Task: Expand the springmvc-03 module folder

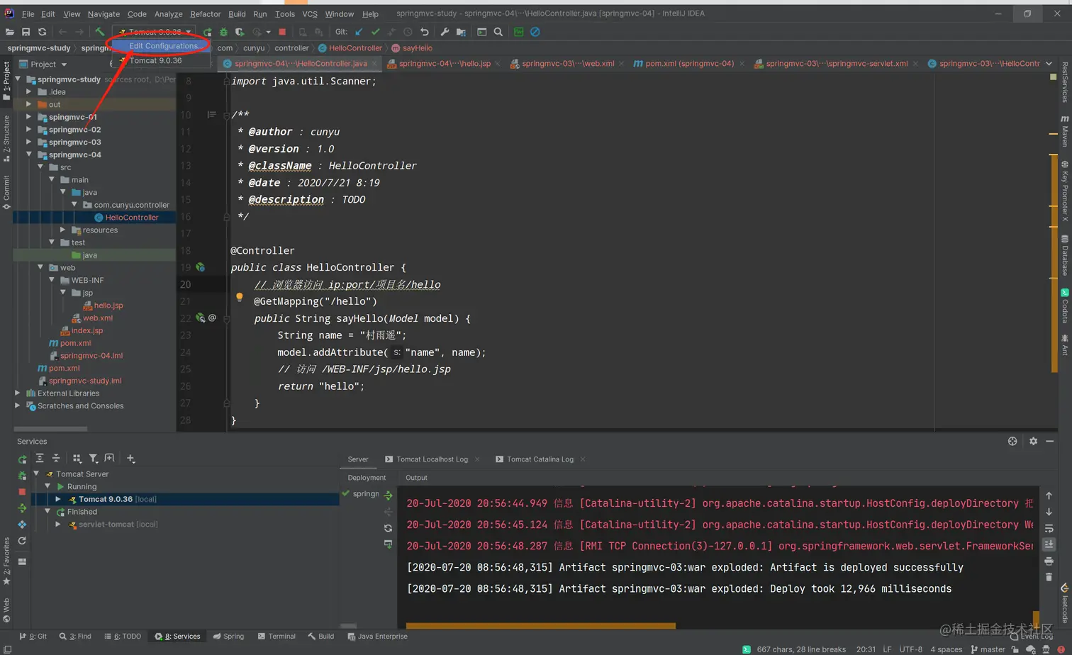Action: pyautogui.click(x=29, y=142)
